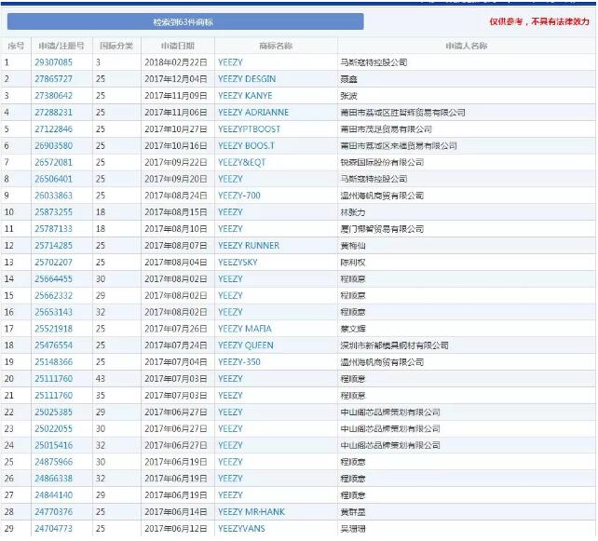Open registration number 25476554

pyautogui.click(x=53, y=345)
